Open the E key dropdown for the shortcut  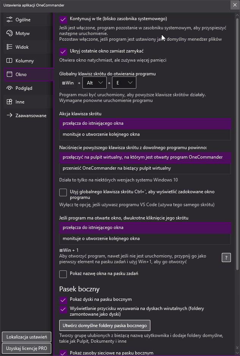(x=124, y=83)
